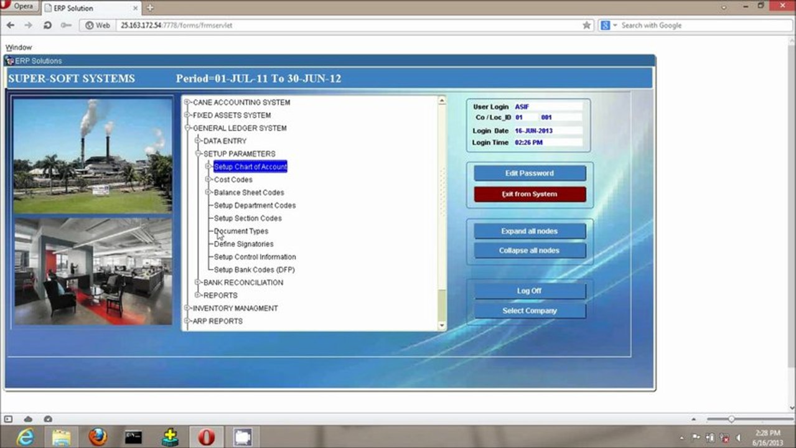Click Collapse all nodes button

(x=530, y=250)
